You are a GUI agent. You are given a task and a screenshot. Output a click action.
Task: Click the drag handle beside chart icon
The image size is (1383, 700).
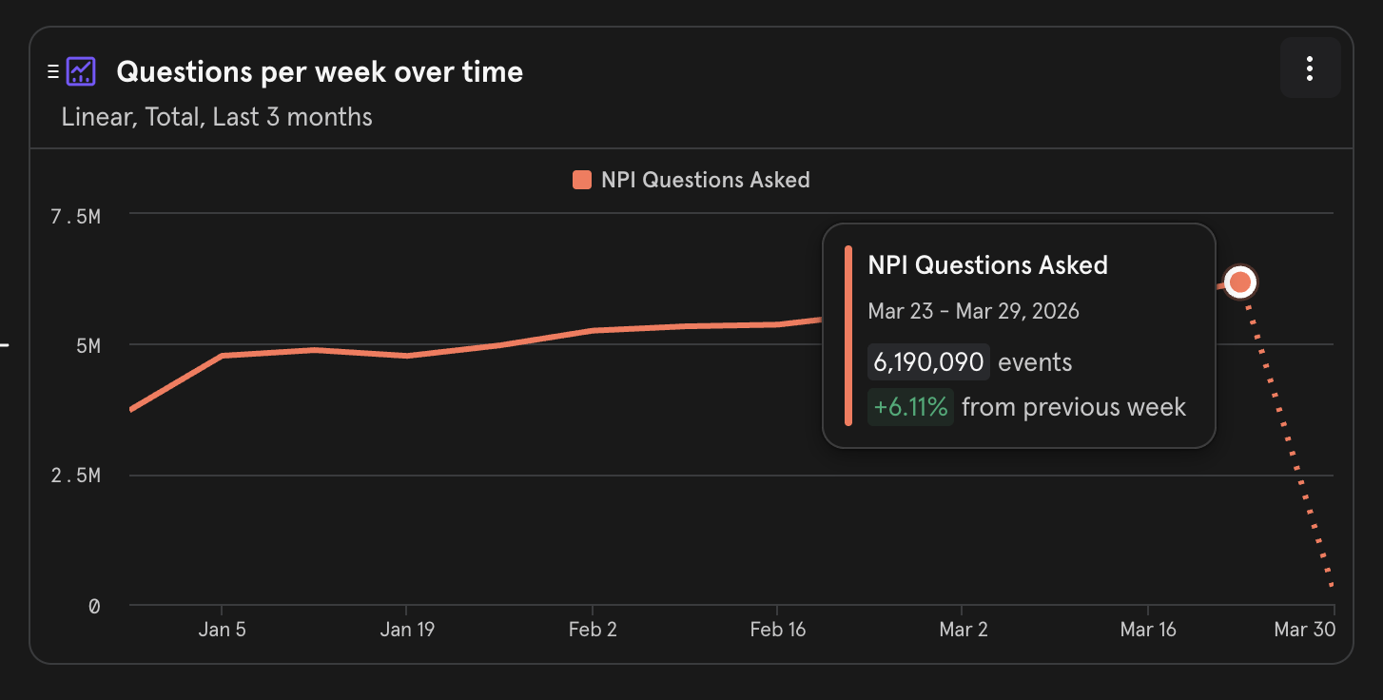point(53,71)
